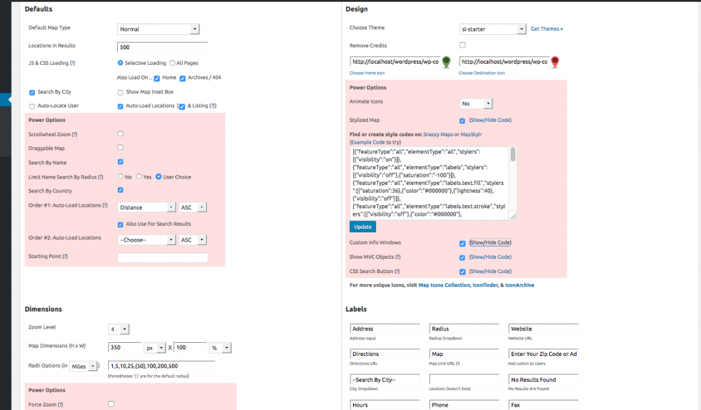Expand the Choose Theme dropdown

492,29
